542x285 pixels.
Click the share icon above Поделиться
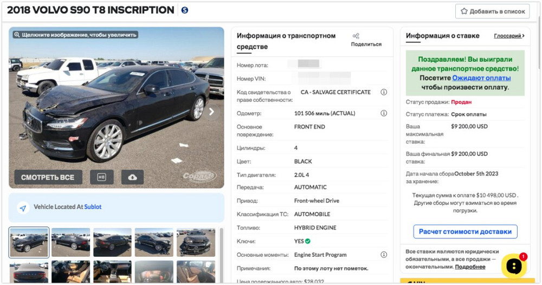(356, 36)
